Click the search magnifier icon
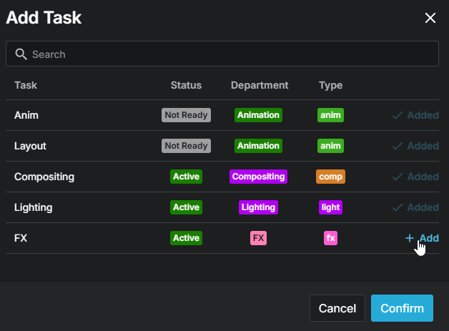Screen dimensions: 449x331 point(21,54)
